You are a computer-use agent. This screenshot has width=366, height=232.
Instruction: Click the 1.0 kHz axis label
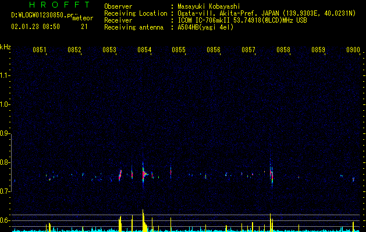click(x=5, y=104)
